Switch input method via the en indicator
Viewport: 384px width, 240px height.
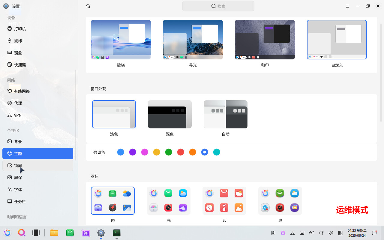point(312,233)
